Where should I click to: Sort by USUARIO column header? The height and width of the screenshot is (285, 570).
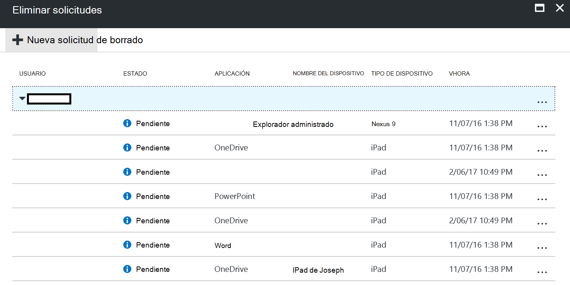click(x=32, y=74)
